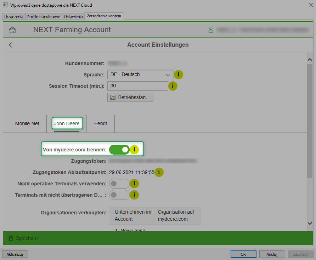Confirm with the OK button
Image resolution: width=316 pixels, height=260 pixels.
pyautogui.click(x=243, y=254)
